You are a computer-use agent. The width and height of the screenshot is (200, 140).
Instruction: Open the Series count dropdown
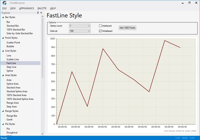[x=80, y=26]
